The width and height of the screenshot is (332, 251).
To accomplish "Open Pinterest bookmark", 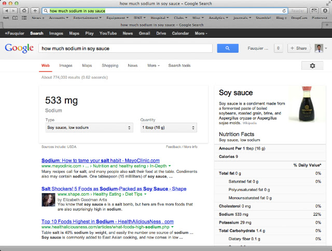I will [320, 18].
